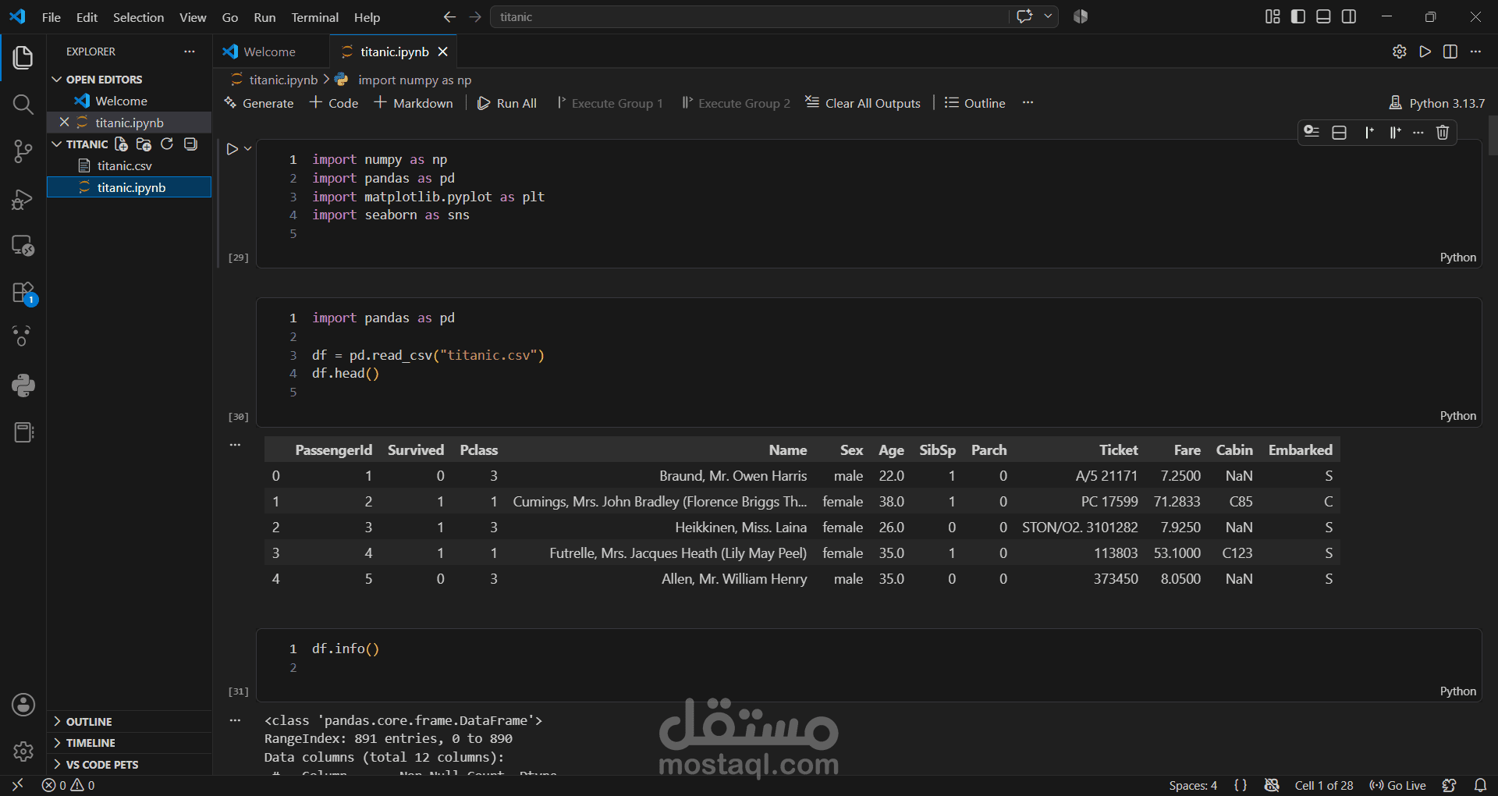Split the cell using toolbar icon
The width and height of the screenshot is (1498, 796).
[1340, 133]
